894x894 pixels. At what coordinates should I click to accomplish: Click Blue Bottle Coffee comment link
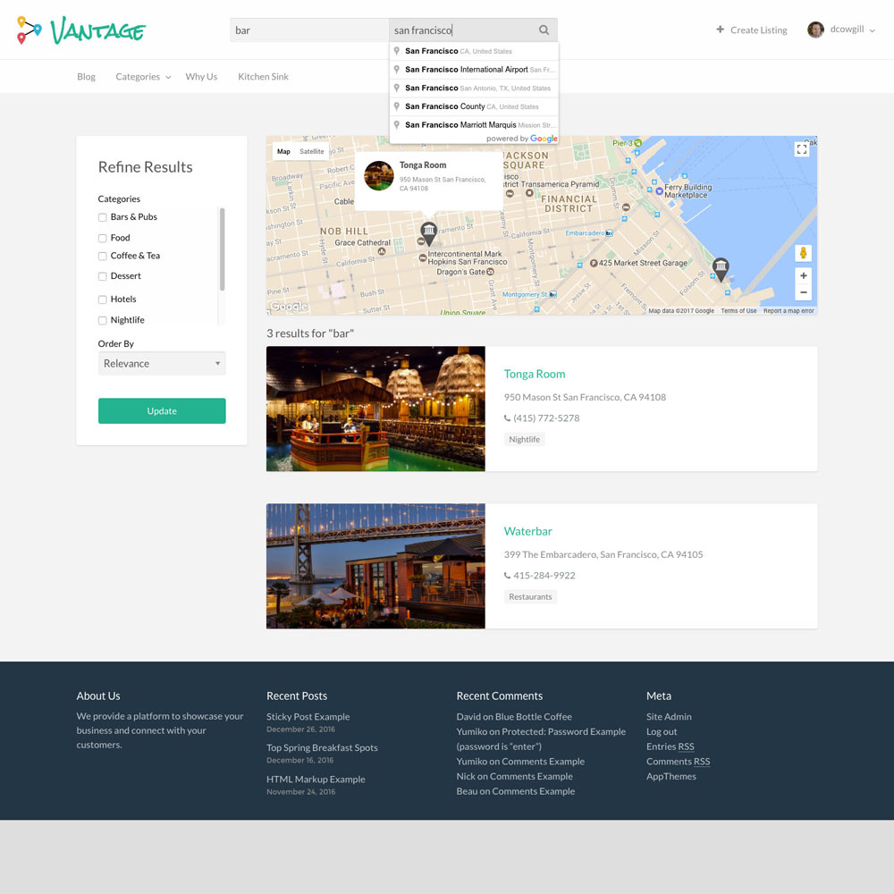(534, 717)
